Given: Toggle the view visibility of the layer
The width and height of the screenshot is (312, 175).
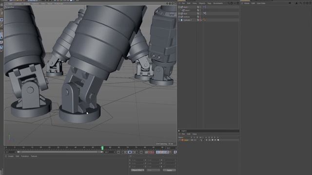Looking at the screenshot, I should [195, 140].
